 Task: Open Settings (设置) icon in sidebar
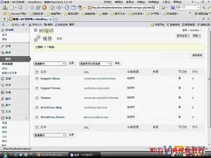(3, 118)
